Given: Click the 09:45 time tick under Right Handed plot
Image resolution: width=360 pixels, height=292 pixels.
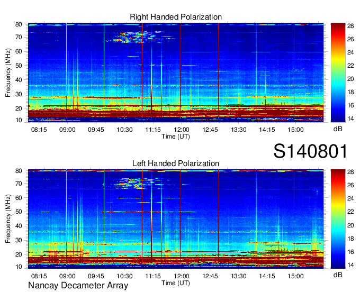Looking at the screenshot, I should pyautogui.click(x=96, y=130).
